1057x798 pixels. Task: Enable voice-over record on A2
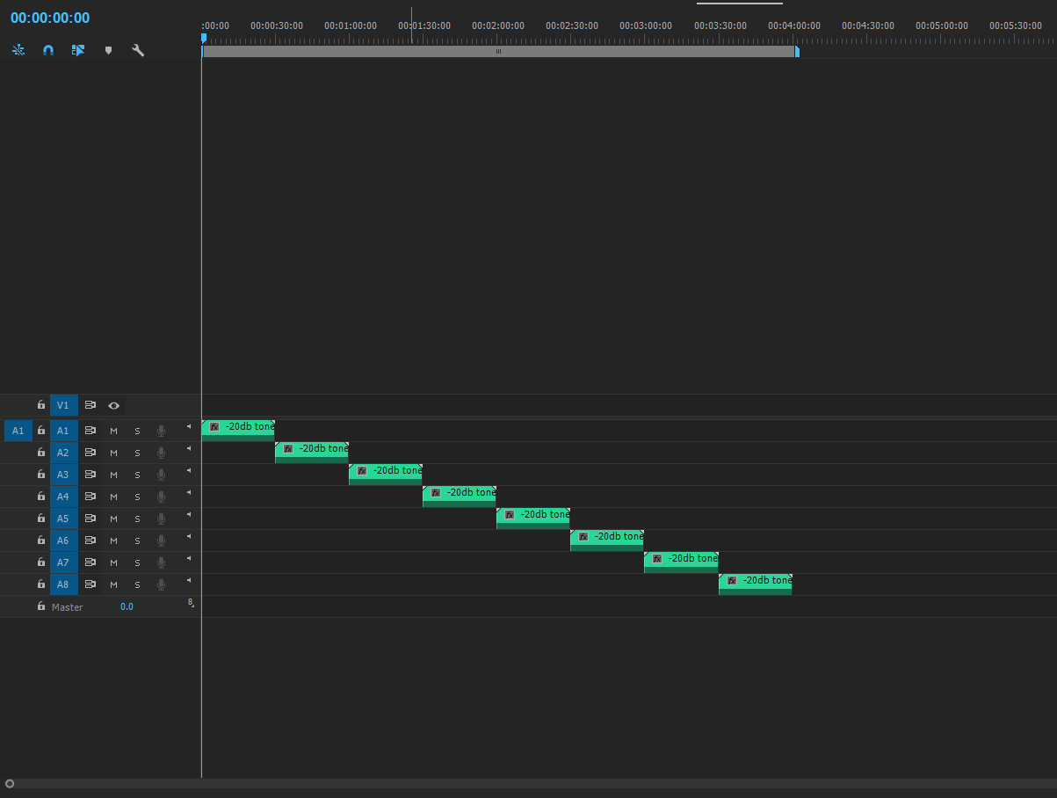[x=161, y=453]
